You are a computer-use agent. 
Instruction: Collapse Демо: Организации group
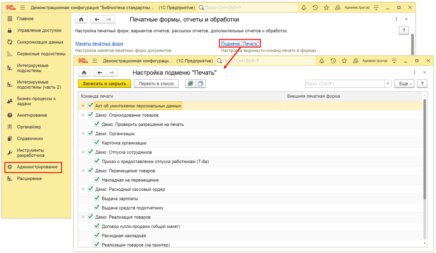tap(83, 134)
